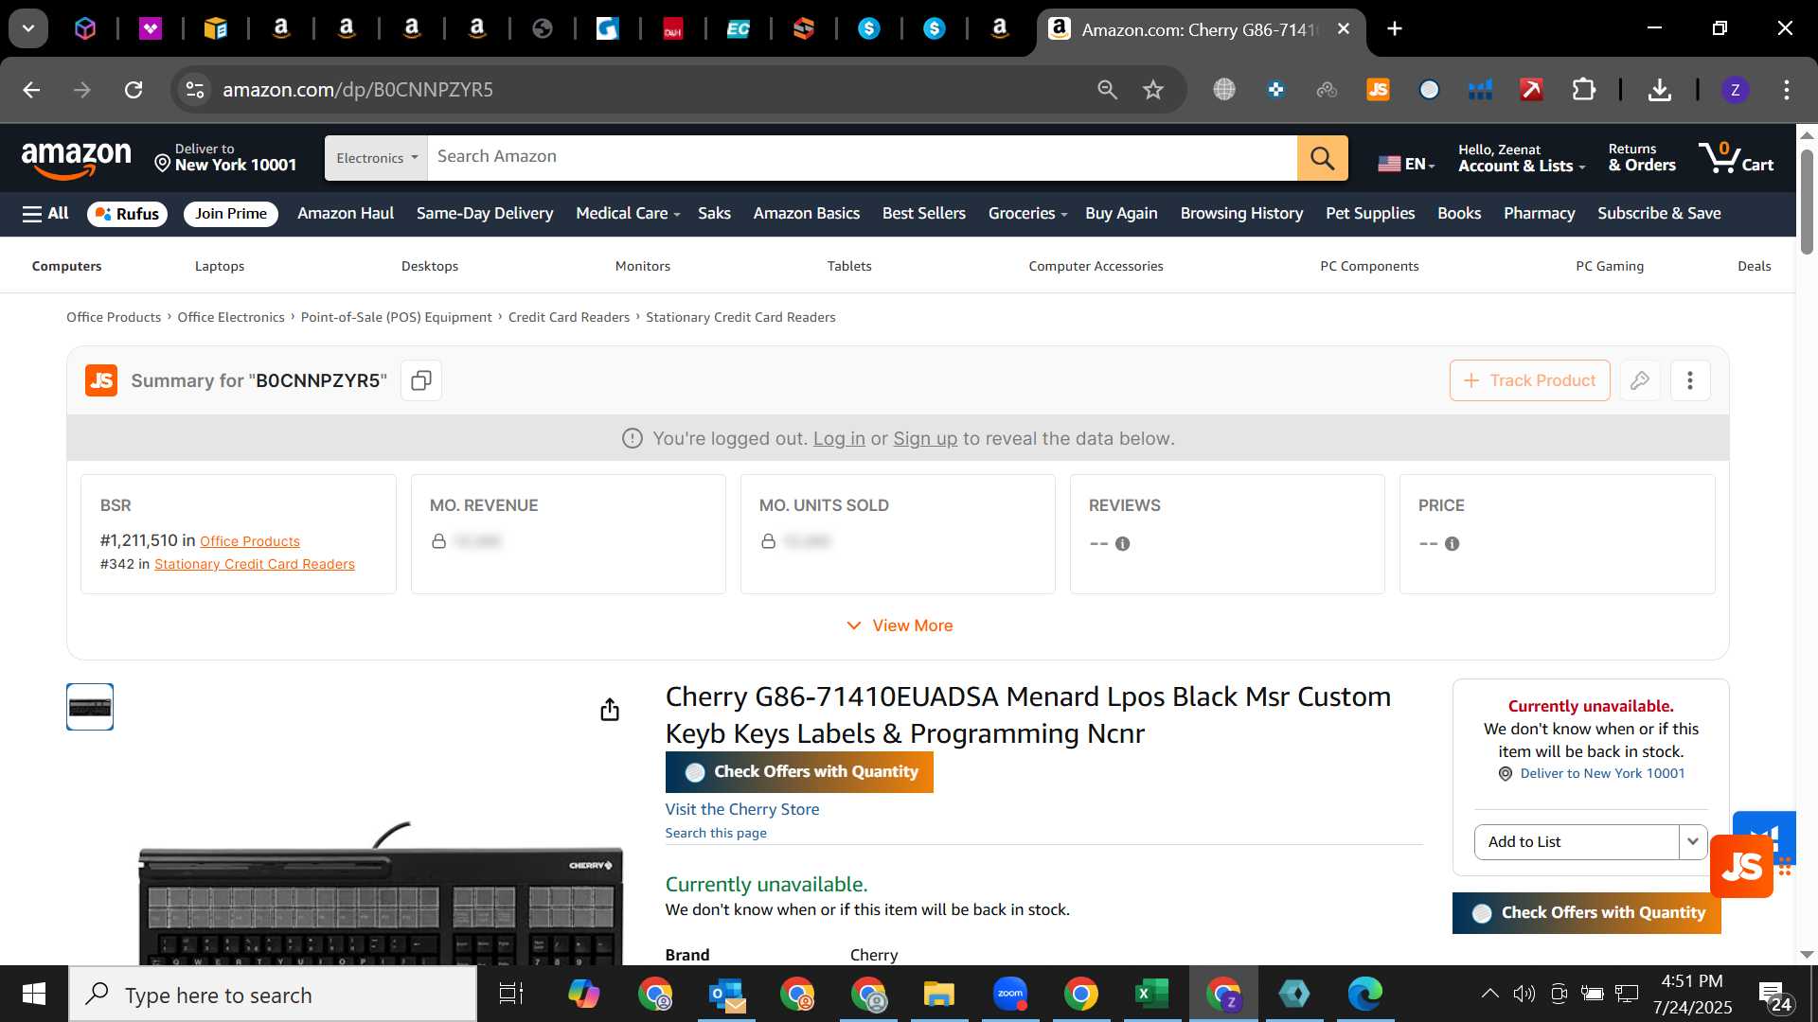Click the Jungle Scout JS extension icon in toolbar
1818x1022 pixels.
pos(1378,90)
